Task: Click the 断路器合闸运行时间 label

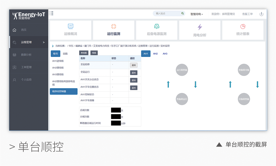Action: (90, 123)
